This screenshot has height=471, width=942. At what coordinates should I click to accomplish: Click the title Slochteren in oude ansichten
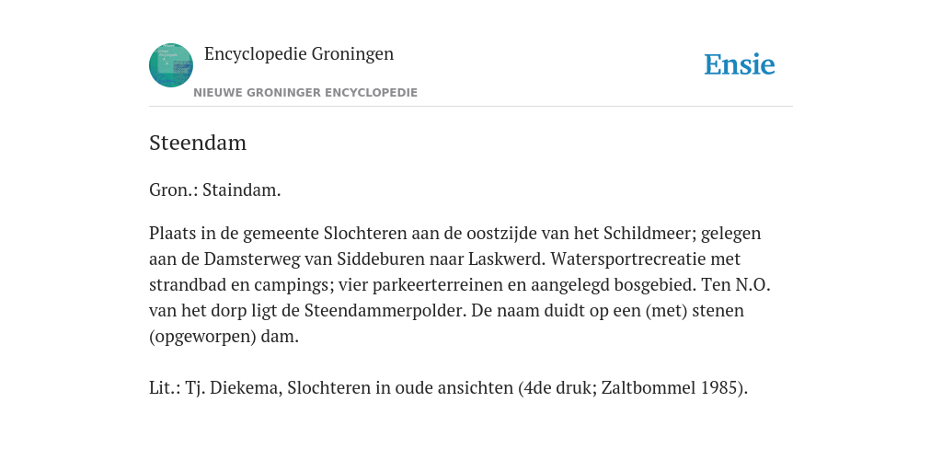400,388
